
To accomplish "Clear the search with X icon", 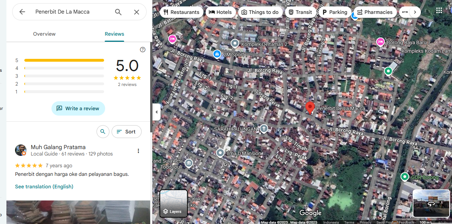I will pos(137,12).
